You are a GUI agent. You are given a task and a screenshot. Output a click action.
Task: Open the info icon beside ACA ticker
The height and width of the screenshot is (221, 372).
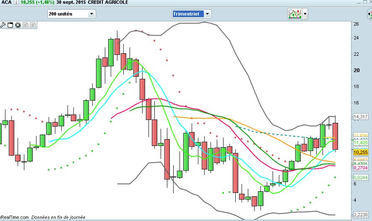click(16, 3)
